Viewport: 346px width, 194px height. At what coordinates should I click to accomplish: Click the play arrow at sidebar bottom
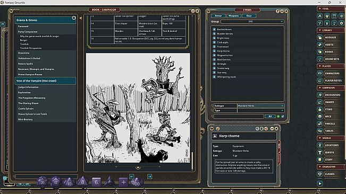[320, 183]
